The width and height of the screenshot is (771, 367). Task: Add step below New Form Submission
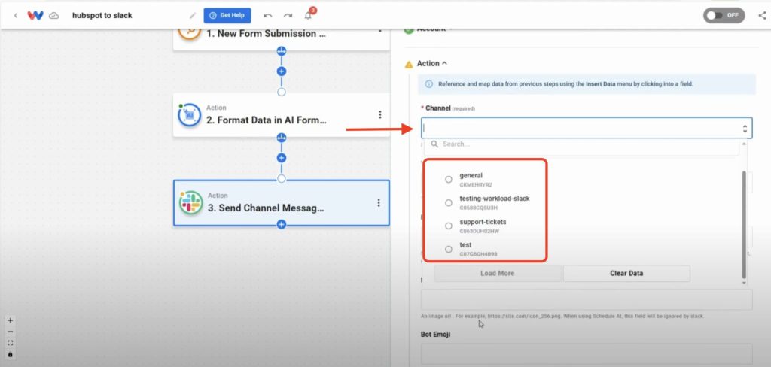pos(282,71)
